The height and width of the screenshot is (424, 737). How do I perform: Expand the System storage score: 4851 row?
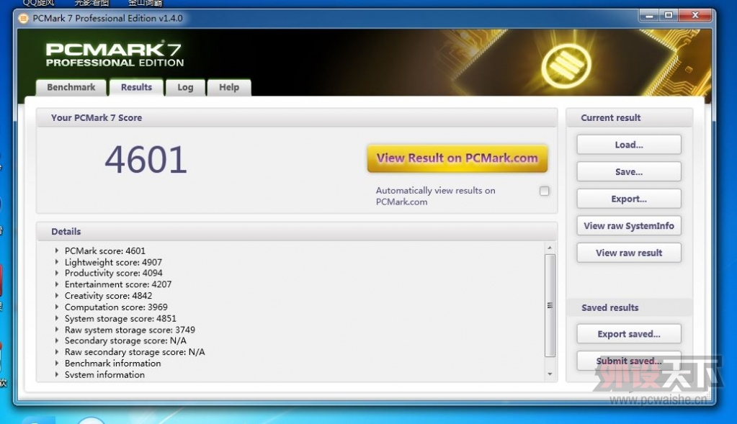(x=57, y=318)
